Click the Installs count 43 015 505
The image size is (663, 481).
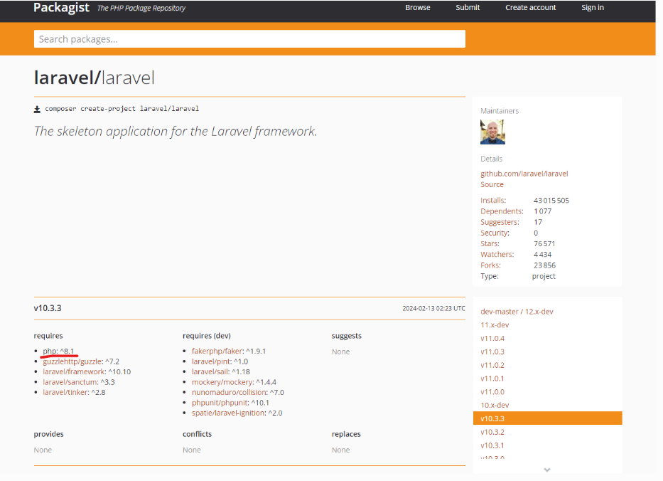tap(551, 200)
